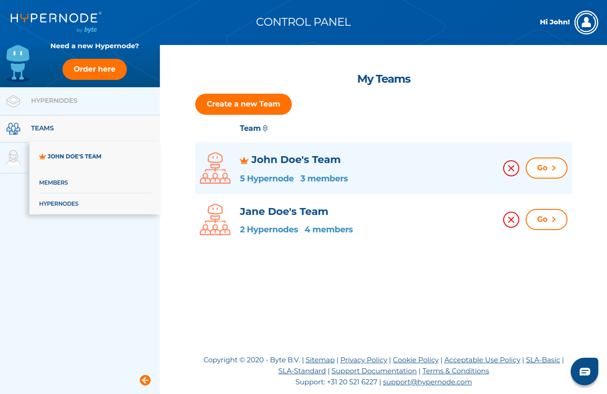Viewport: 607px width, 394px height.
Task: Open John Doe's Team submenu entry
Action: pyautogui.click(x=74, y=157)
